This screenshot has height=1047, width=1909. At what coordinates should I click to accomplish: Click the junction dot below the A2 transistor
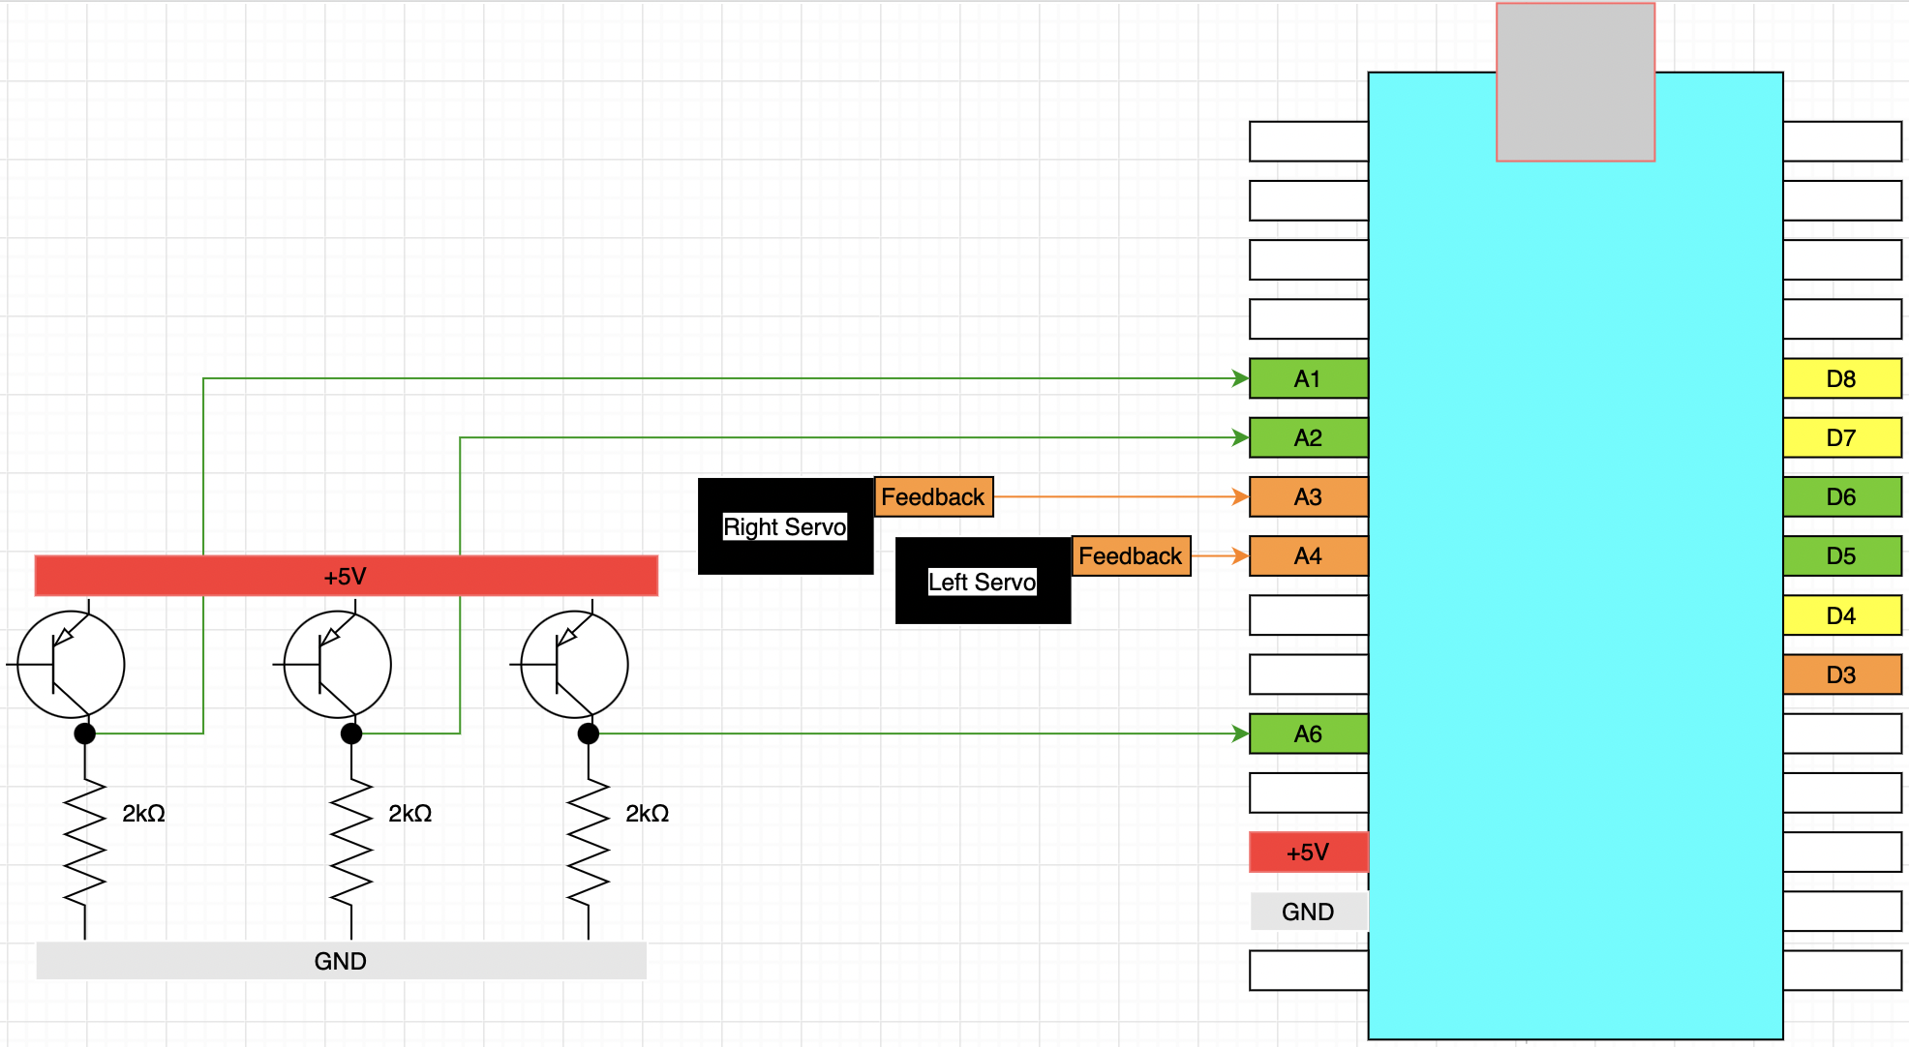(351, 733)
